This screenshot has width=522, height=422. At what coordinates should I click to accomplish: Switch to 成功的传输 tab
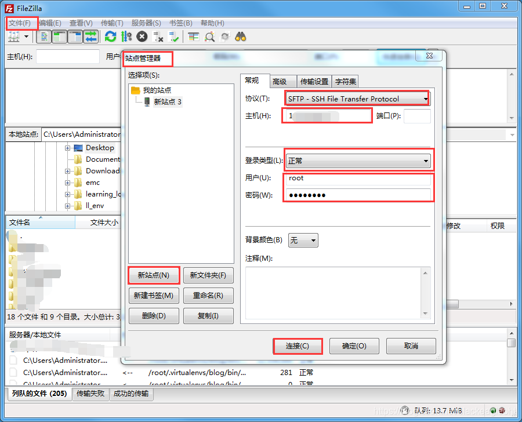[131, 394]
